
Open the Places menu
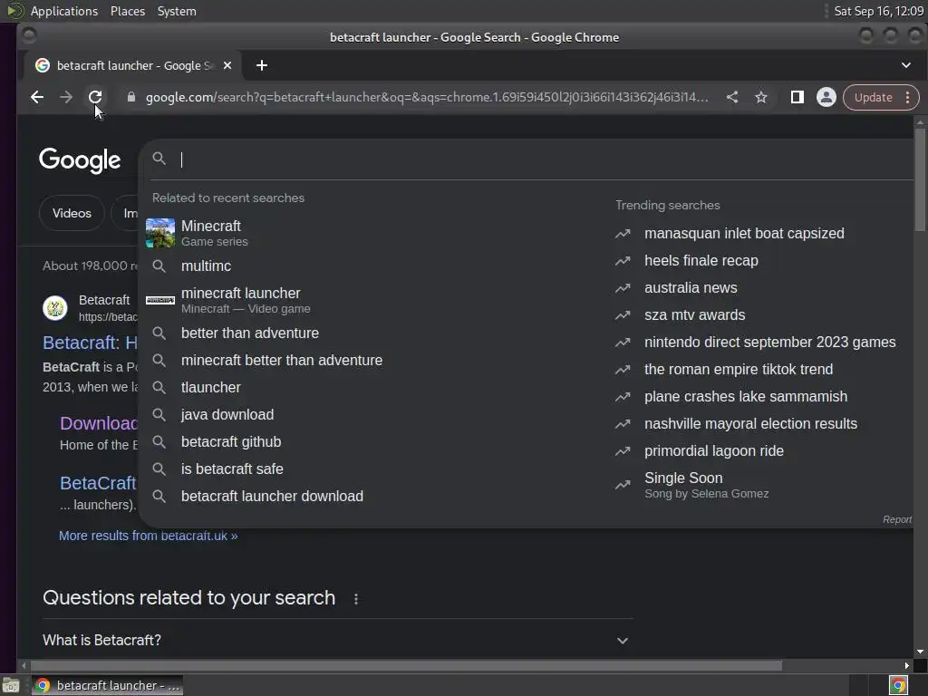127,11
